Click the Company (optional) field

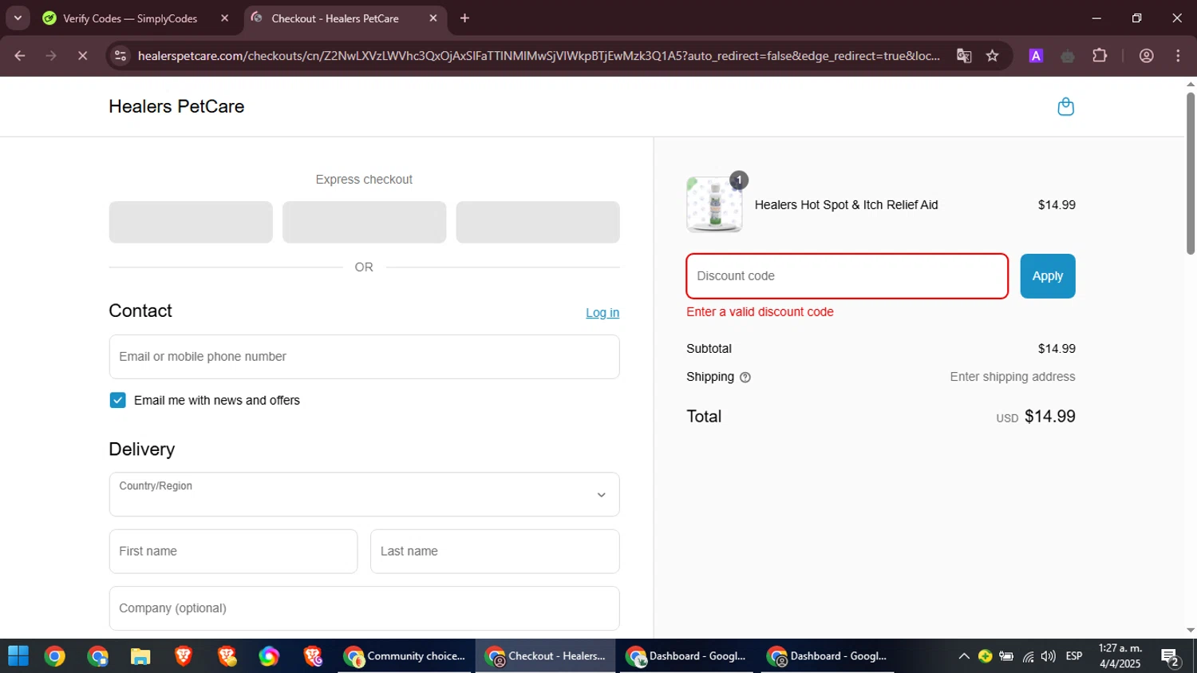[x=364, y=608]
